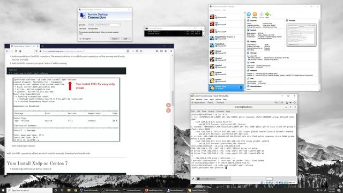Click protech@localhost taskbar button in CentOS VM

[x=213, y=179]
